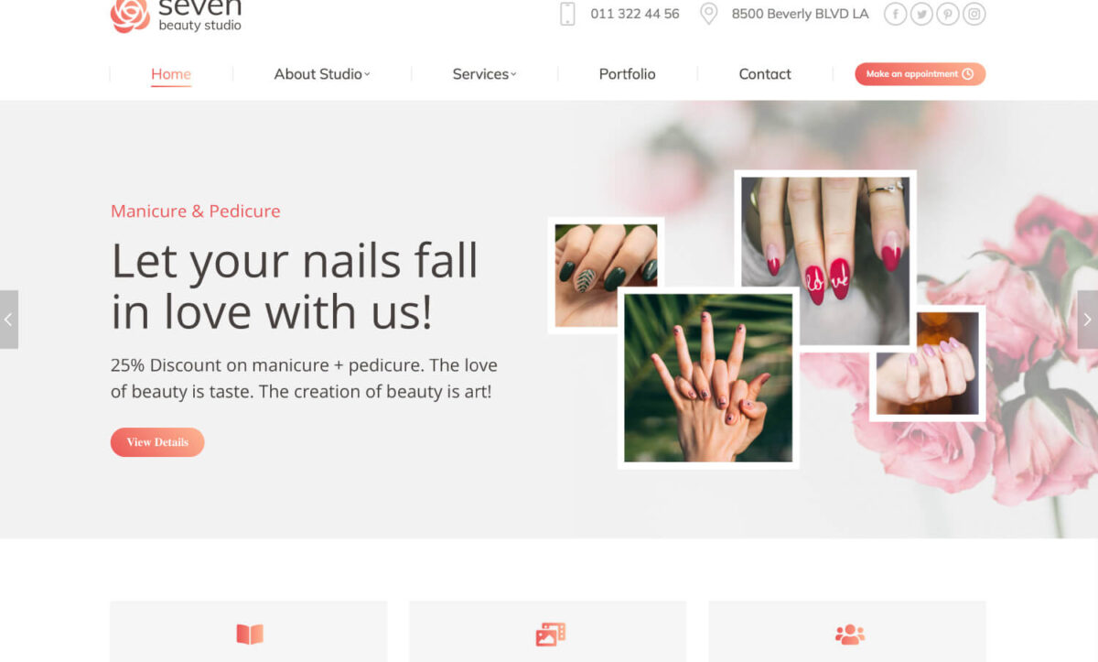Click the Make an appointment button

point(920,74)
